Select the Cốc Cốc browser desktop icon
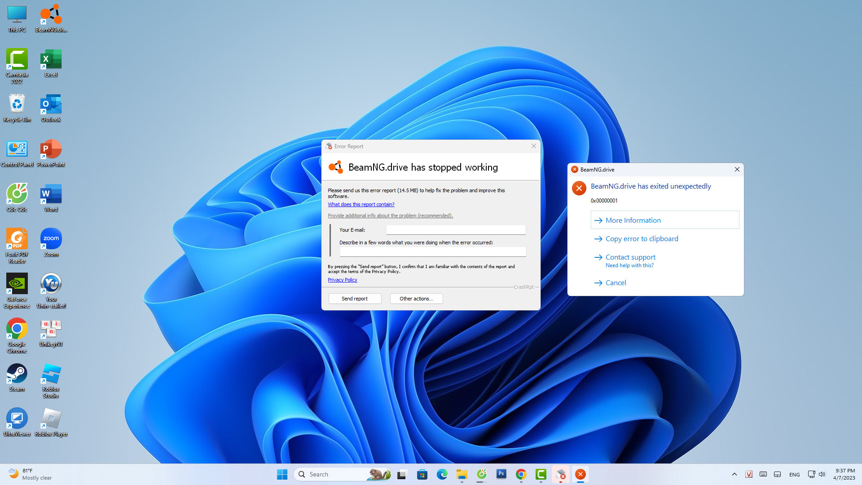The height and width of the screenshot is (485, 862). click(17, 198)
